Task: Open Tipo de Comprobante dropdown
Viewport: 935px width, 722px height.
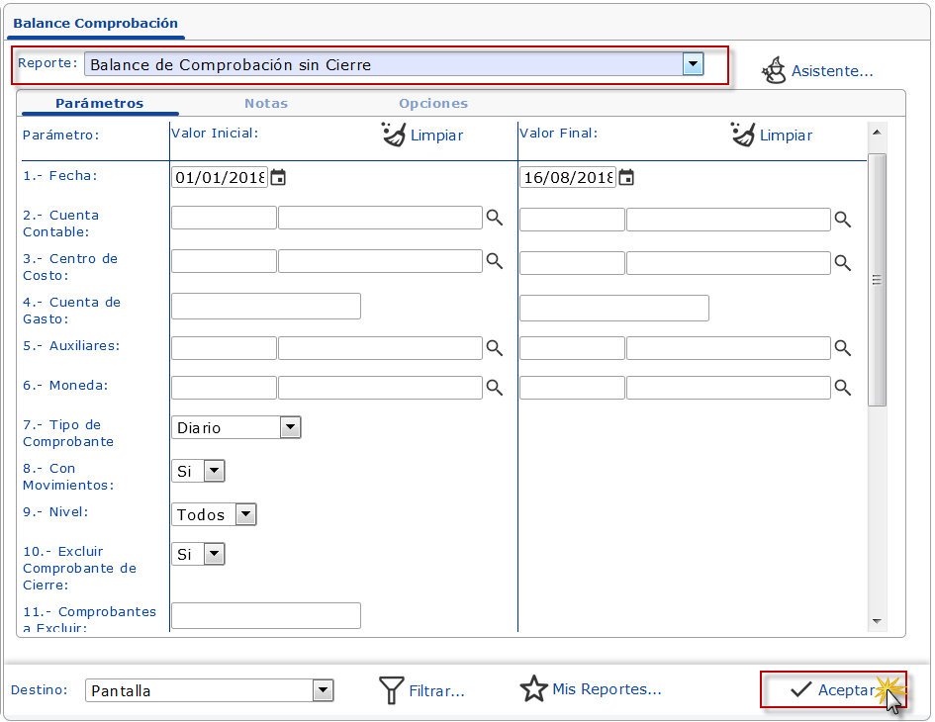Action: (290, 427)
